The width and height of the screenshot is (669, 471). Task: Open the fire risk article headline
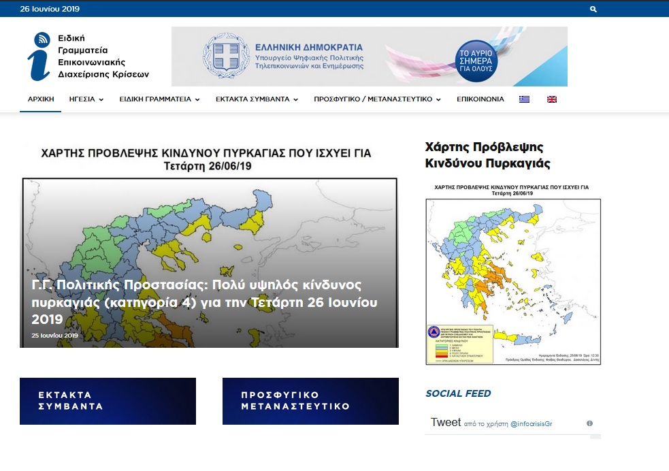point(204,302)
